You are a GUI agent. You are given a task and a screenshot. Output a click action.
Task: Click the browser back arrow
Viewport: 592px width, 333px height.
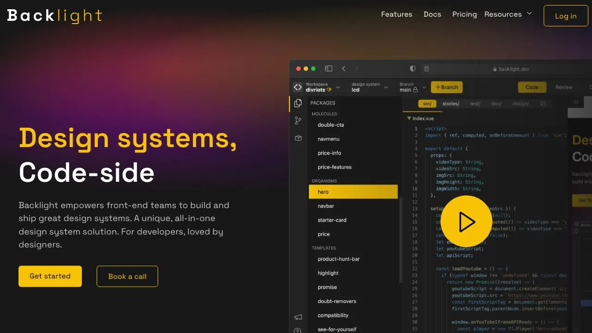click(344, 68)
